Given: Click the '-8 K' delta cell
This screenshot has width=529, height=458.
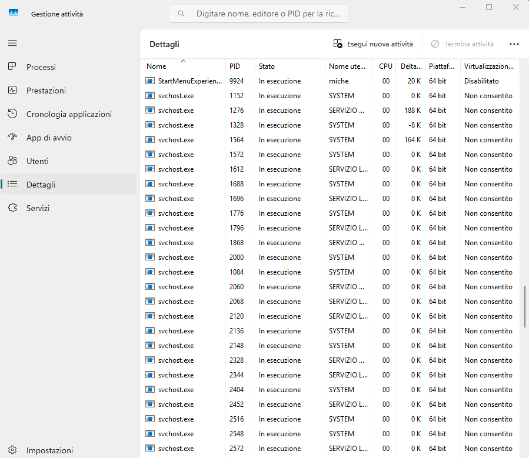Looking at the screenshot, I should (414, 125).
